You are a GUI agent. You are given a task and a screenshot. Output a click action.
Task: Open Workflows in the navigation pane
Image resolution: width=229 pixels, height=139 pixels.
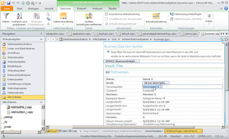[x=14, y=53]
